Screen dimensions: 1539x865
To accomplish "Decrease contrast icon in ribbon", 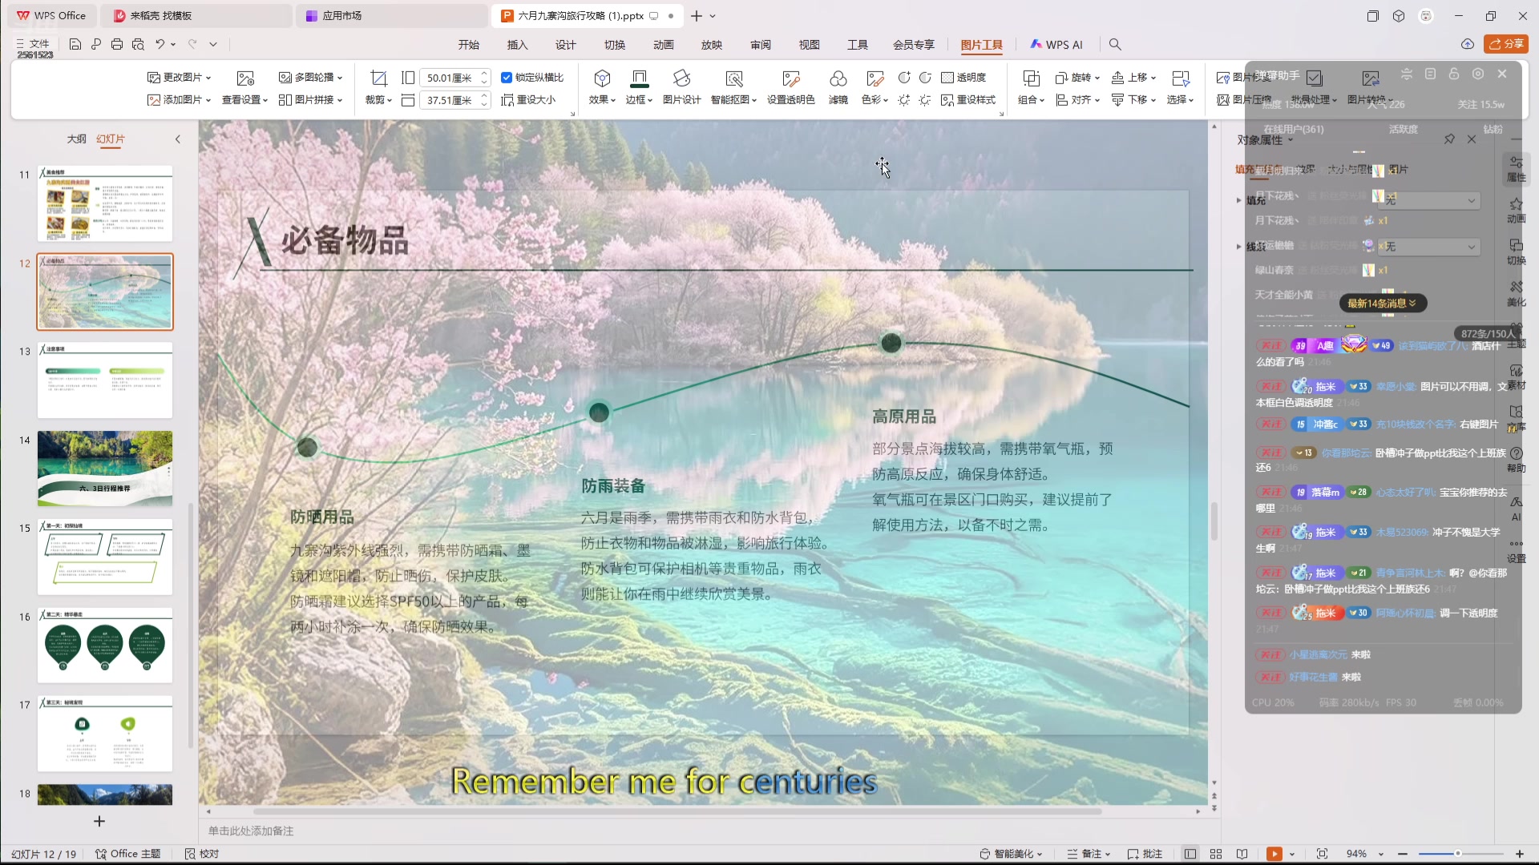I will tap(925, 77).
